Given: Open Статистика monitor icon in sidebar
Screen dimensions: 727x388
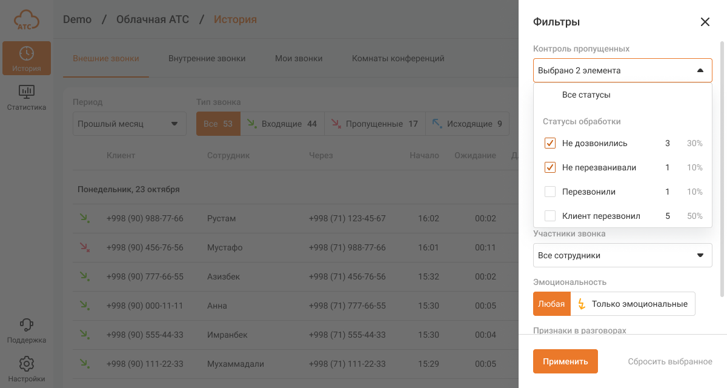Looking at the screenshot, I should 27,92.
